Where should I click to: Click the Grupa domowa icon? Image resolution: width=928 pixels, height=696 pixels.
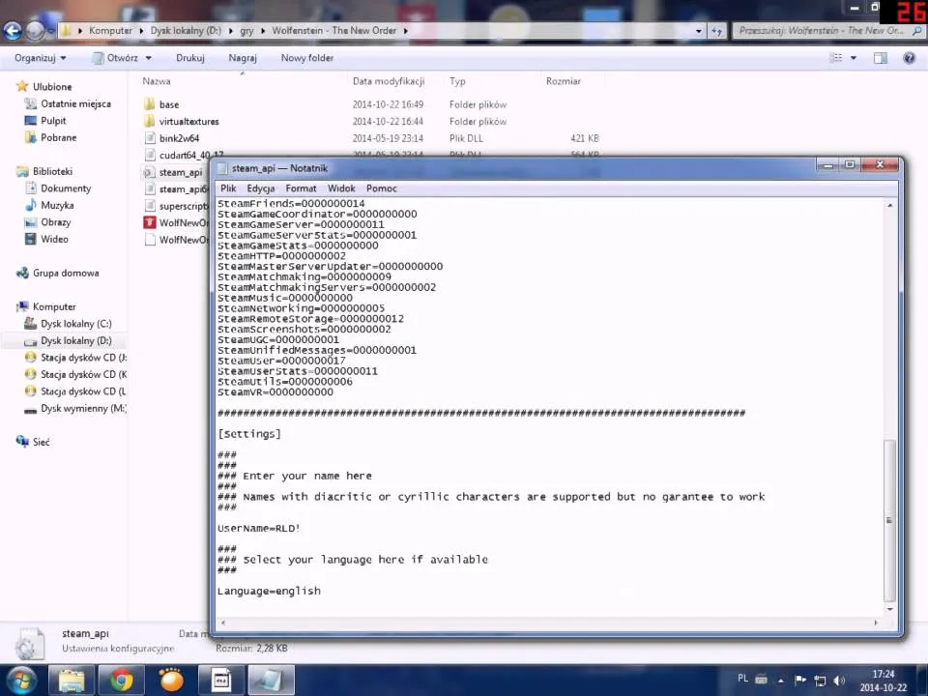click(x=22, y=273)
